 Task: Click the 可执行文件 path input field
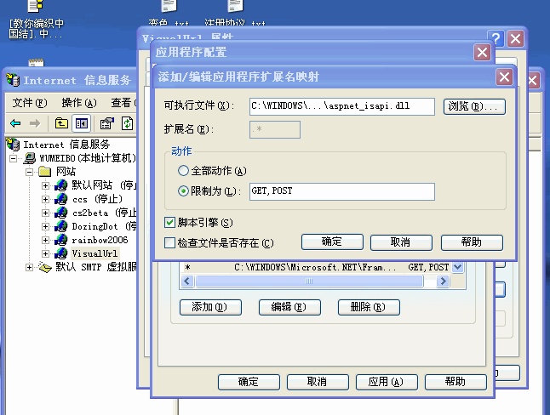pyautogui.click(x=342, y=106)
